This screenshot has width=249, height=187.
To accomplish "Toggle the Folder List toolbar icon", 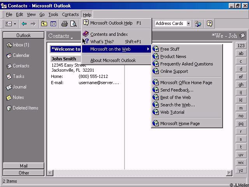I will 53,24.
